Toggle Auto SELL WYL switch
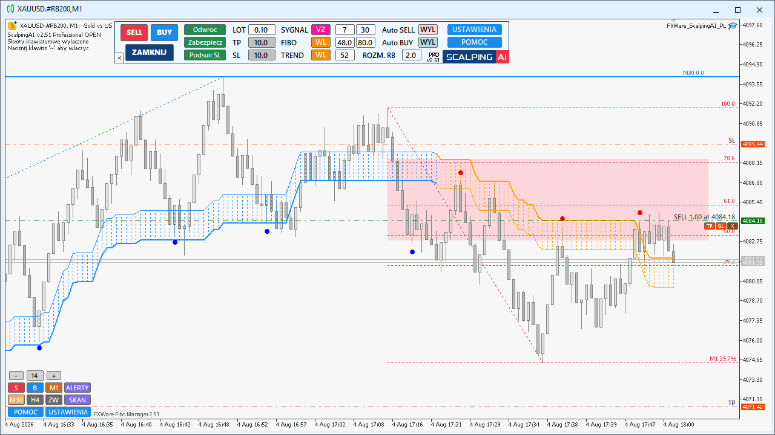Screen dimensions: 775x435 pos(428,30)
